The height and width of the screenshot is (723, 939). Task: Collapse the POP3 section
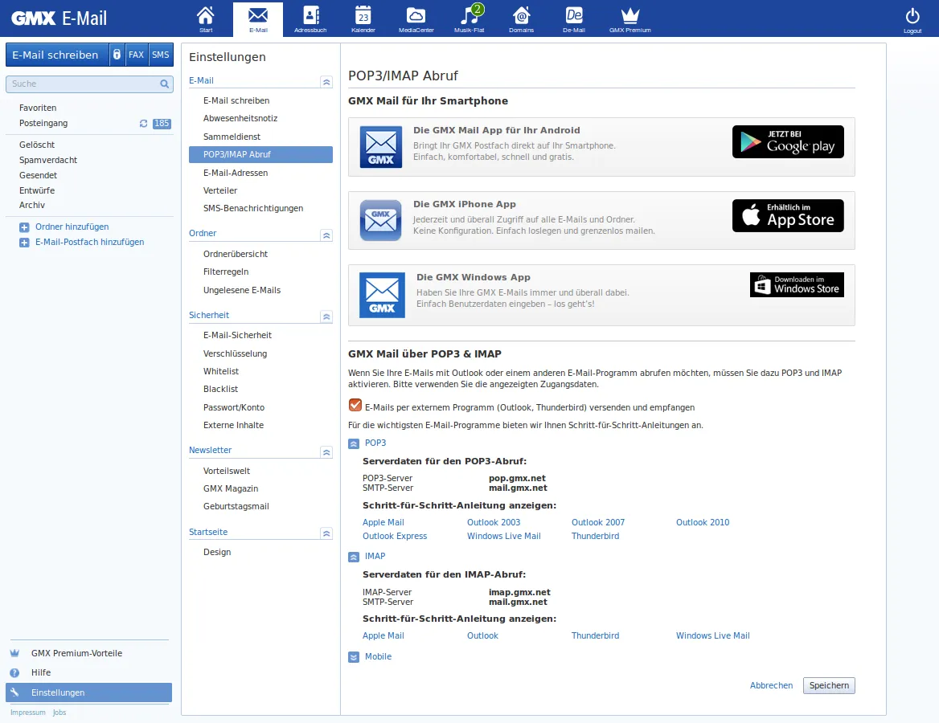354,443
